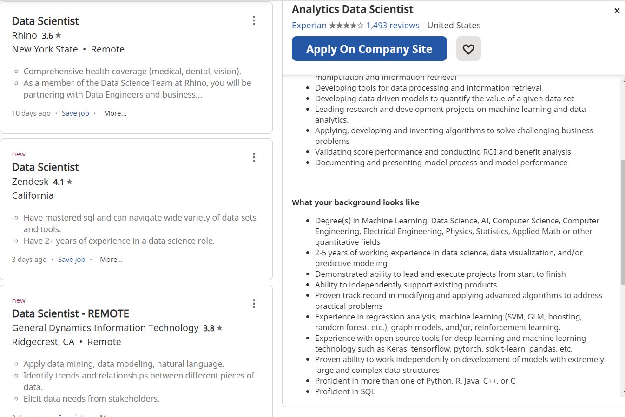The height and width of the screenshot is (417, 625).
Task: Open kebab menu for General Dynamics job
Action: pyautogui.click(x=254, y=304)
